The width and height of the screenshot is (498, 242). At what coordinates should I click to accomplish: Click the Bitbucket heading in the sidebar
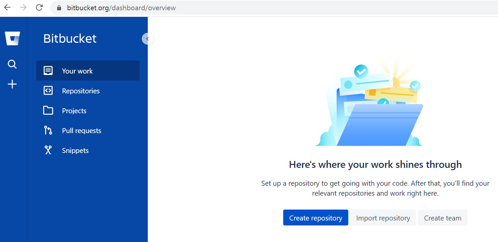tap(70, 38)
